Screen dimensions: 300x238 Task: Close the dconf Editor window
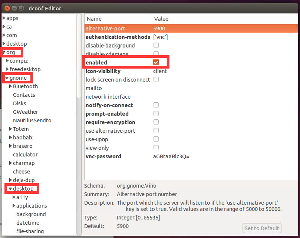click(x=7, y=8)
